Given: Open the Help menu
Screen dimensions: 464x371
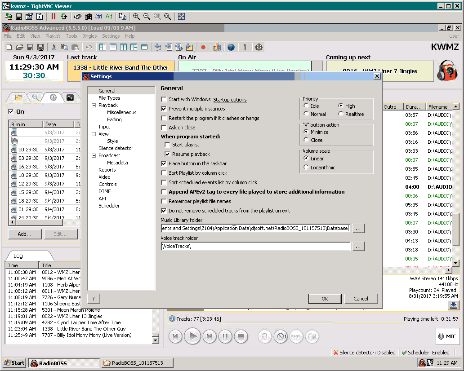Looking at the screenshot, I should (x=129, y=36).
